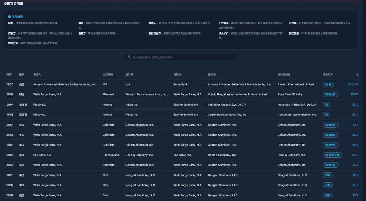The image size is (366, 201).
Task: Click borrower Cambridge-Lee Industries, Inc.
Action: pyautogui.click(x=227, y=115)
